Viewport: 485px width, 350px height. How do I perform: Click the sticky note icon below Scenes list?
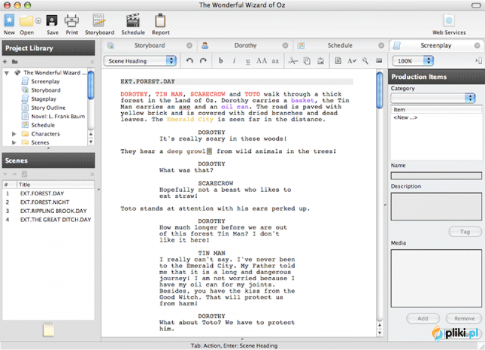click(x=48, y=329)
